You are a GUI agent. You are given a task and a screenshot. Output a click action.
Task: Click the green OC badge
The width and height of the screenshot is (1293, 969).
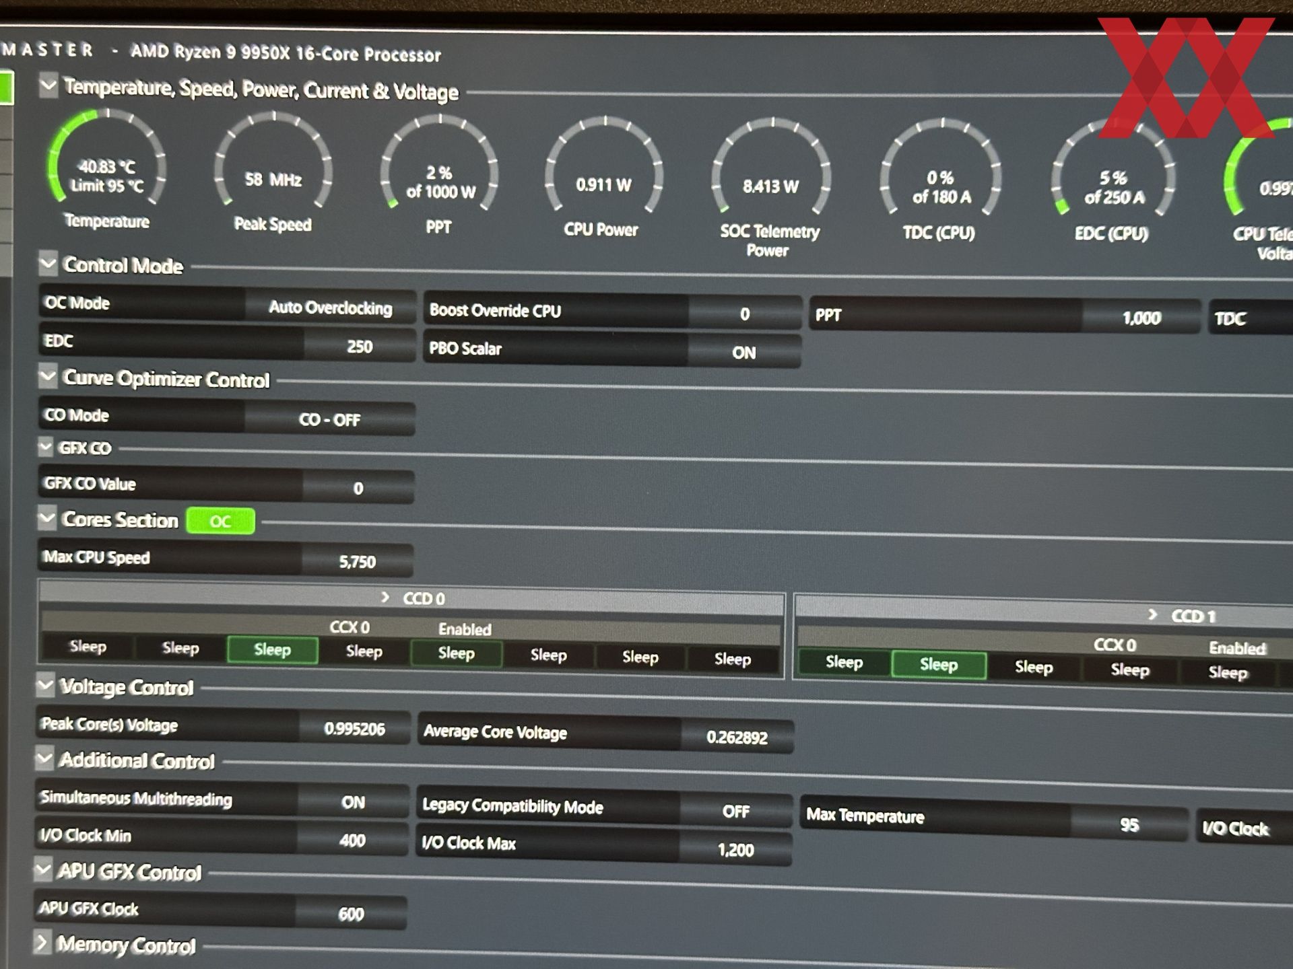coord(220,521)
